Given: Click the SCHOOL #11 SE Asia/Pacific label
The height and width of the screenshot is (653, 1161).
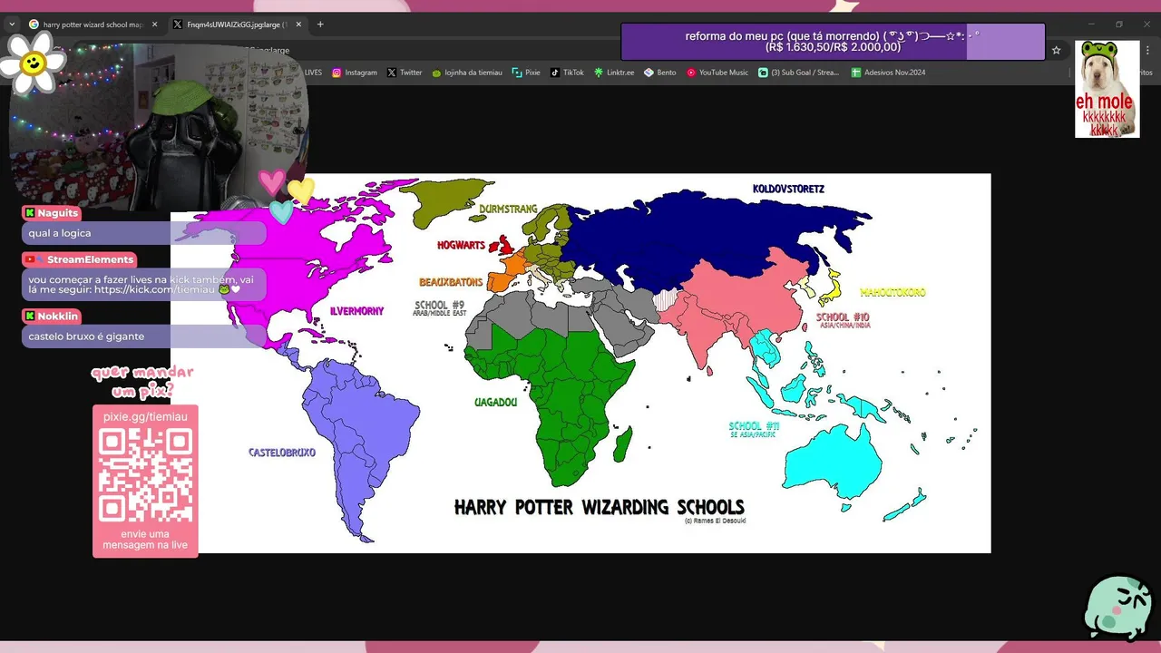Looking at the screenshot, I should [754, 429].
